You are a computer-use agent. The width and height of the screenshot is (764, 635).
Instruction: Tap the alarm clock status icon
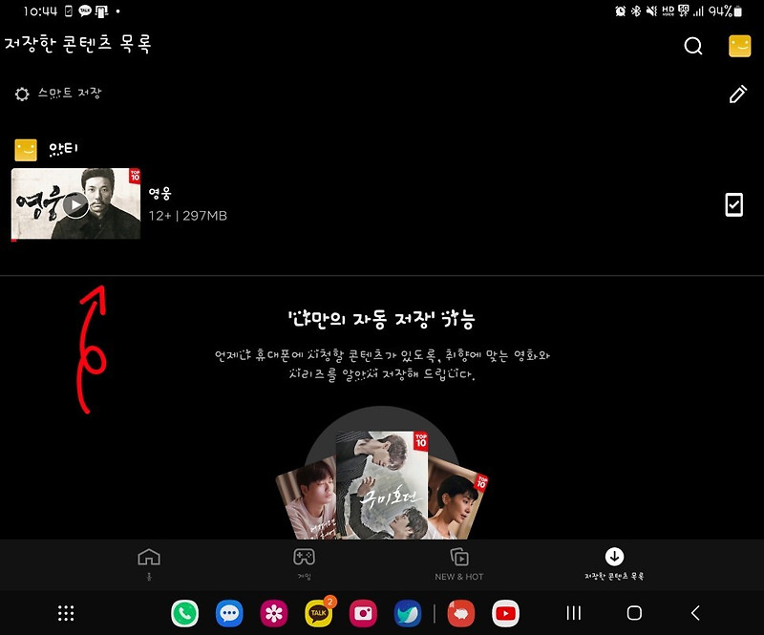click(620, 11)
